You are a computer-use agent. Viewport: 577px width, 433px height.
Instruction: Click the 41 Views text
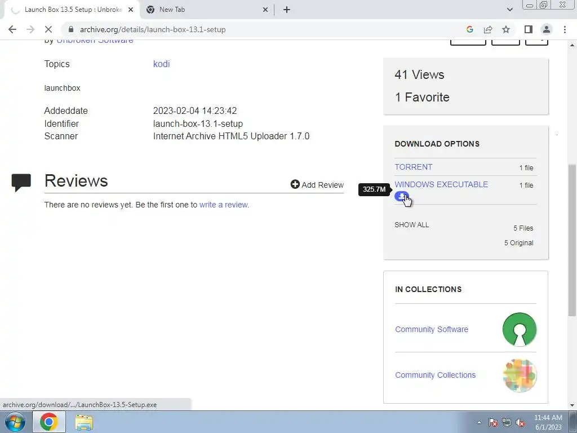(419, 75)
